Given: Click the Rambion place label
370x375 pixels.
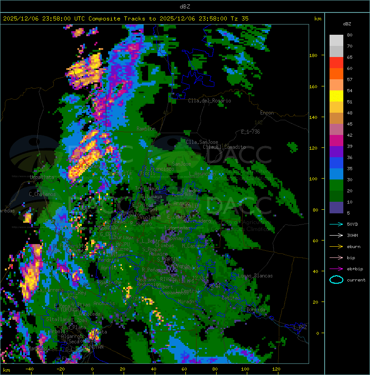Looking at the screenshot, I should coord(146,129).
